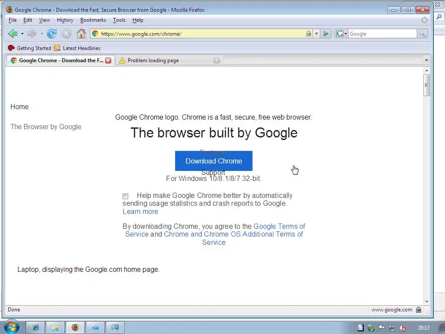This screenshot has width=445, height=334.
Task: Click the monitor app taskbar icon
Action: 115,328
